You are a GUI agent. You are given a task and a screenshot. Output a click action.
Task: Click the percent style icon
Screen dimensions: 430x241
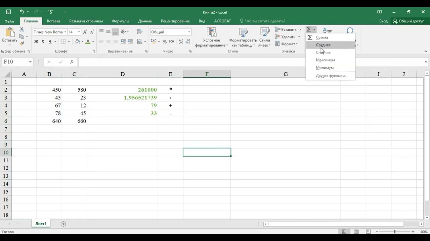165,42
